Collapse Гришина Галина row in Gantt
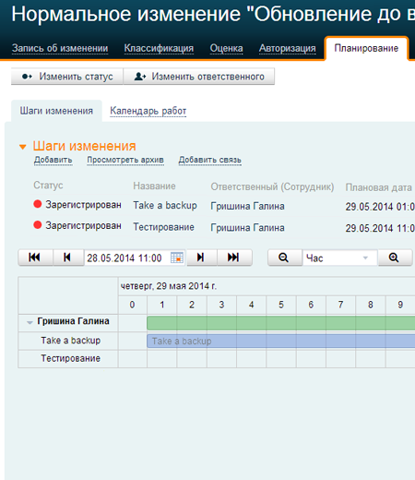Viewport: 415px width, 480px height. point(30,322)
